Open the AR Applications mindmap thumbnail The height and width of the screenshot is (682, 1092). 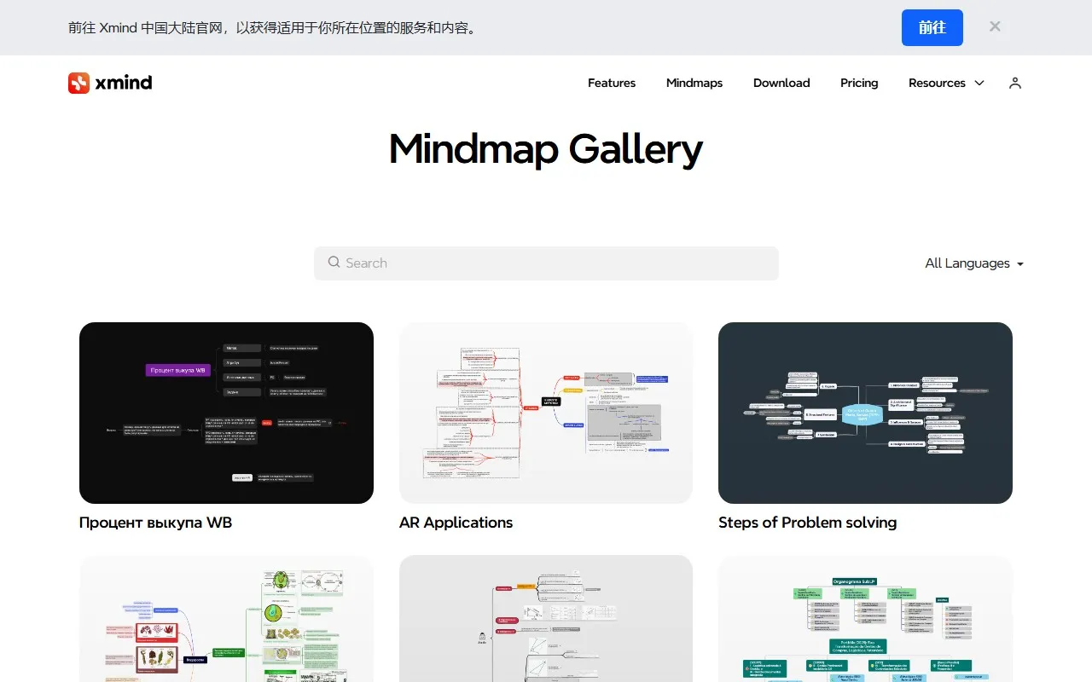545,412
